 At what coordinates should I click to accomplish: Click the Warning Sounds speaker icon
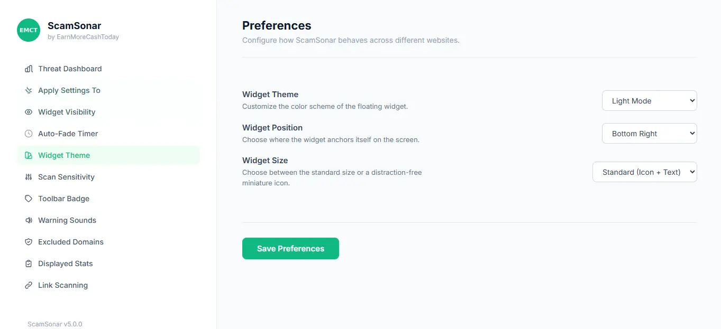[x=29, y=220]
